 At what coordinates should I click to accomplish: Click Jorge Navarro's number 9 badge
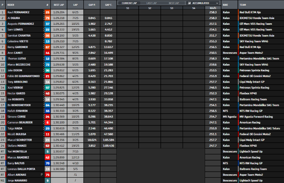[x=47, y=180]
